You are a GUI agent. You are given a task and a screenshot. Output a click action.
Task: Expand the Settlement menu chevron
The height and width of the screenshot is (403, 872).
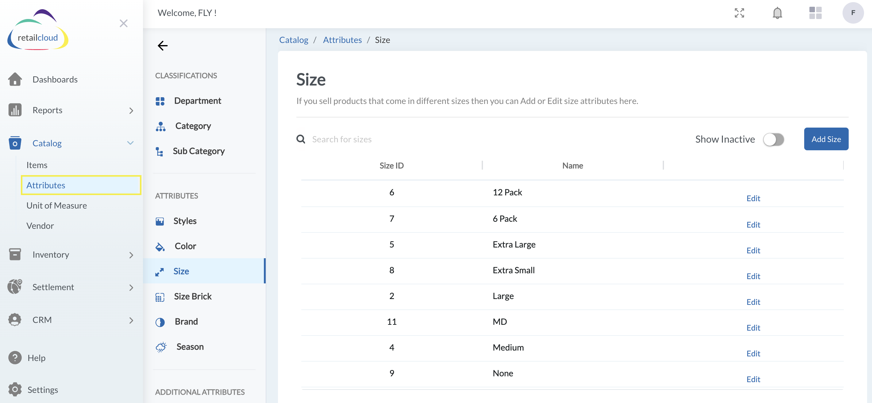tap(131, 287)
